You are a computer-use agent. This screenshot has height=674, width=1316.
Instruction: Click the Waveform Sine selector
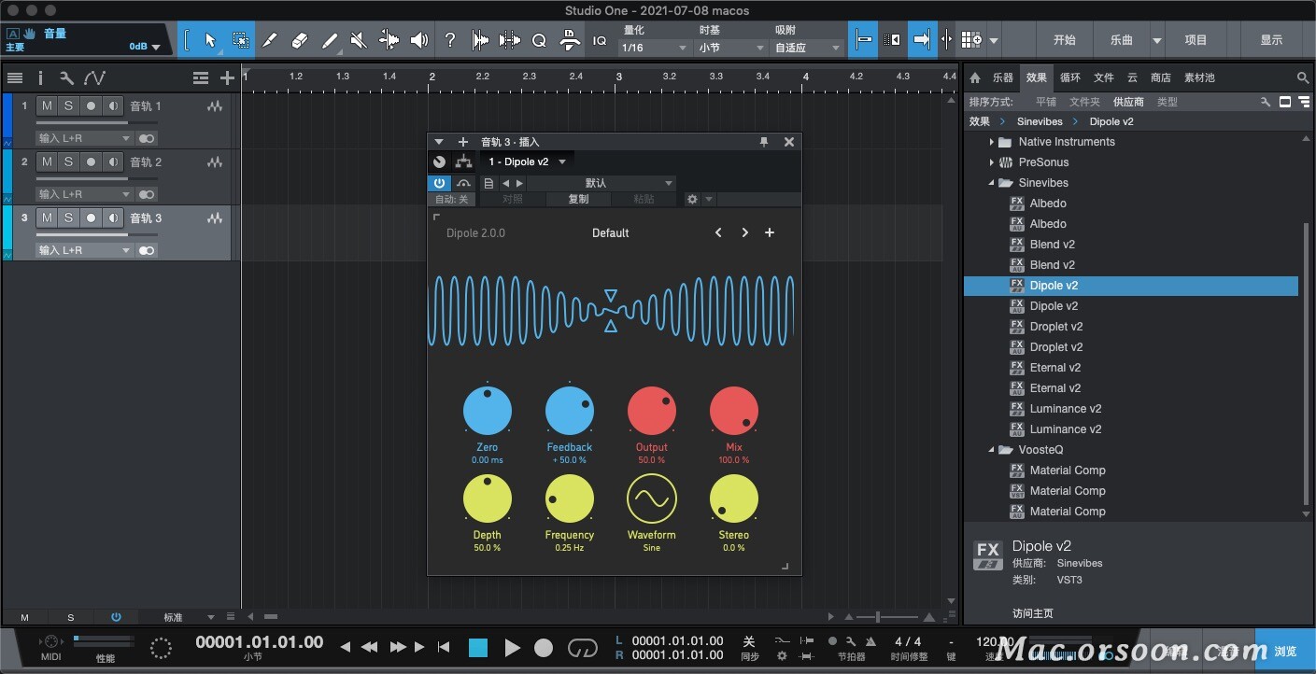click(652, 498)
